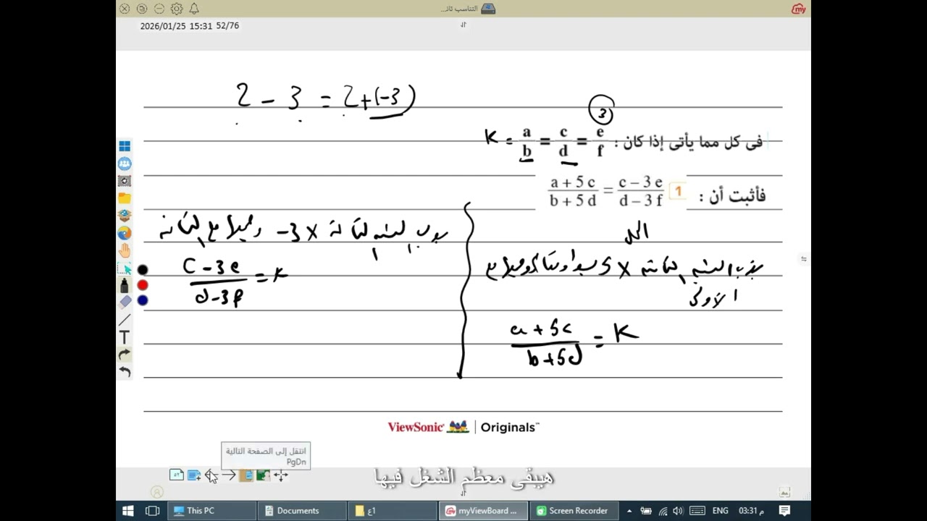Click the four-arrow move toolbar icon

pyautogui.click(x=281, y=475)
